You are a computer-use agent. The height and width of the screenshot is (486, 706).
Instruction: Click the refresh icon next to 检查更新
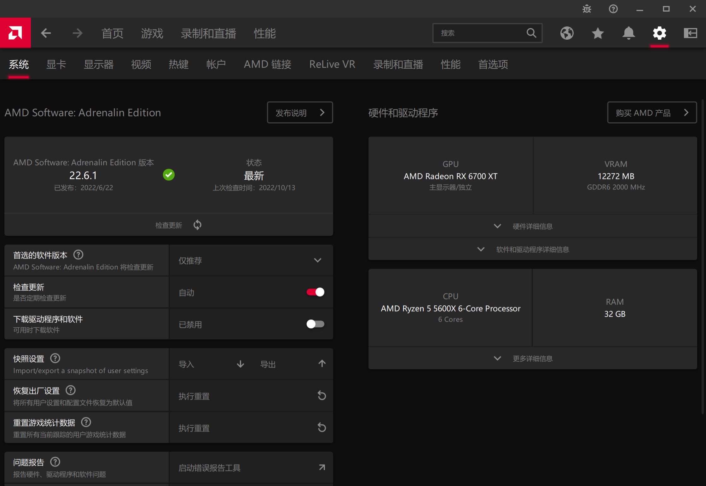[x=197, y=225]
